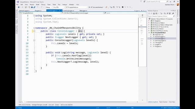Click the Home icon in Solution Explorer
This screenshot has height=109, width=195.
click(x=154, y=13)
